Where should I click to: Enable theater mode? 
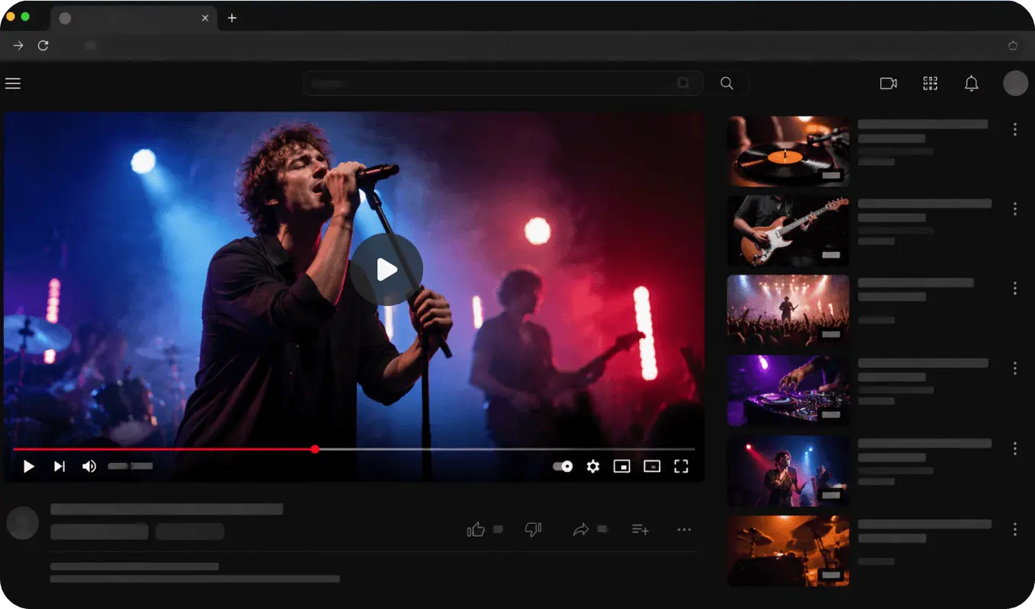pyautogui.click(x=651, y=467)
